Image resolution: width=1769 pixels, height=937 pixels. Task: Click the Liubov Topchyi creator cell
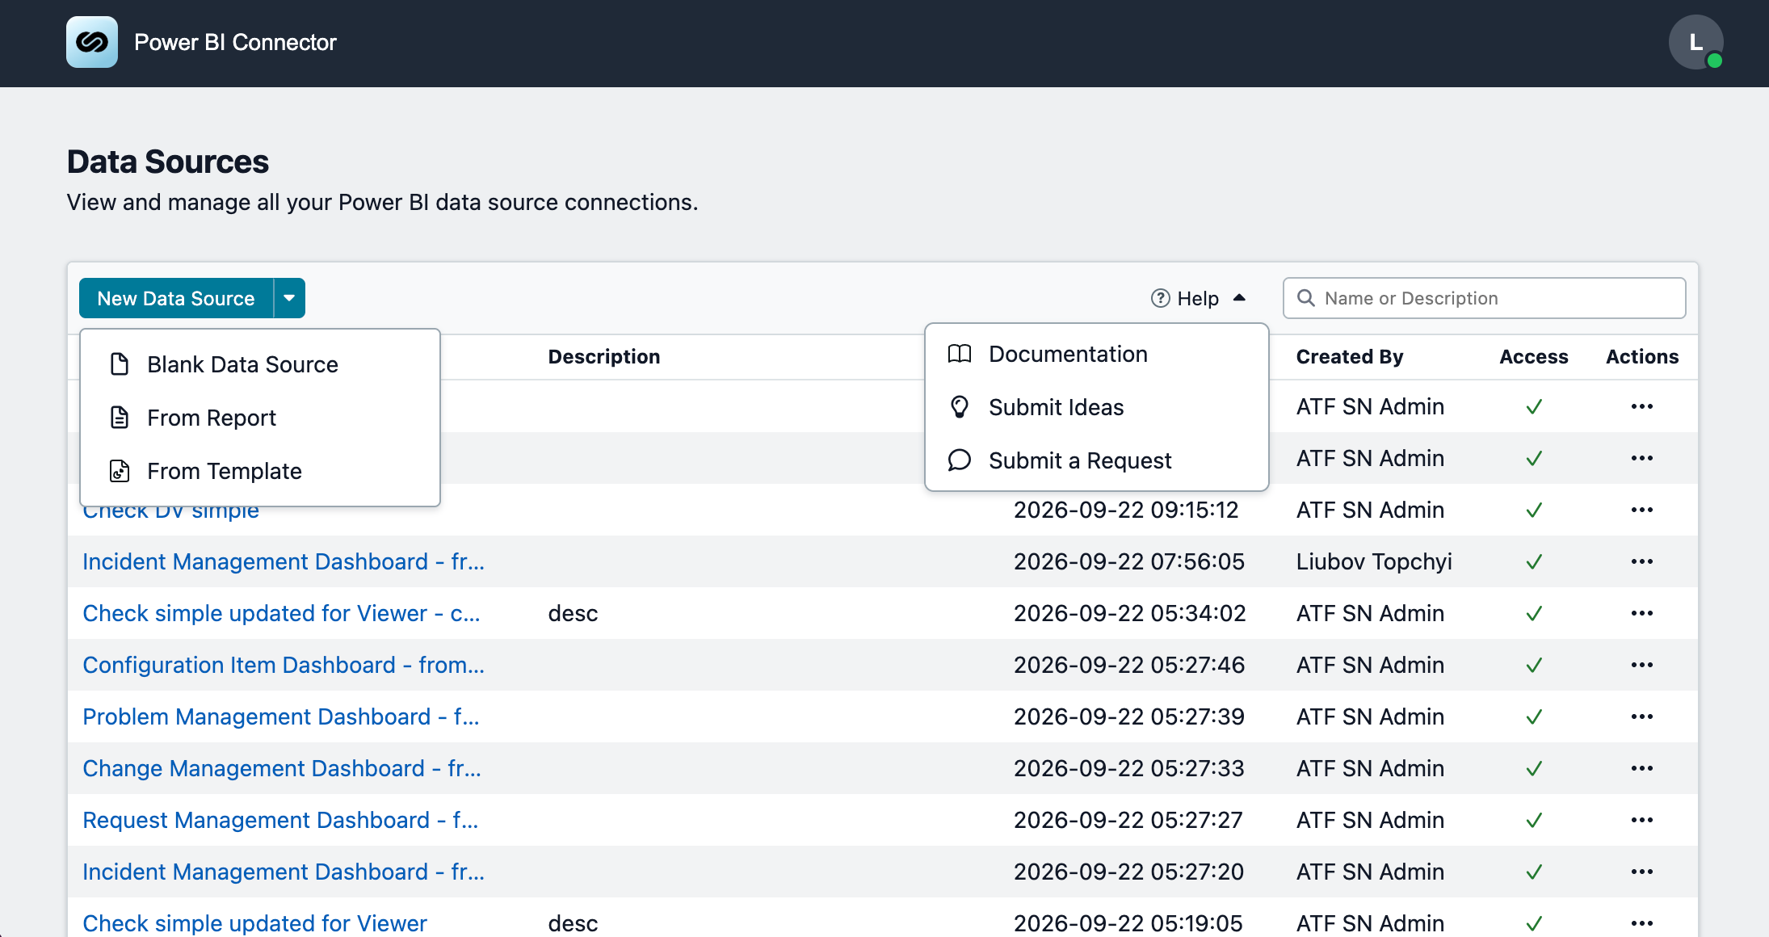click(x=1374, y=561)
